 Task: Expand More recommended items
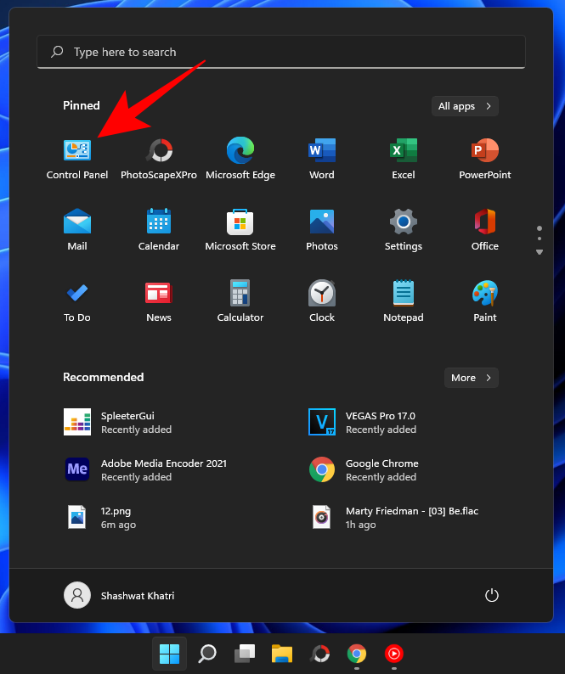point(471,378)
